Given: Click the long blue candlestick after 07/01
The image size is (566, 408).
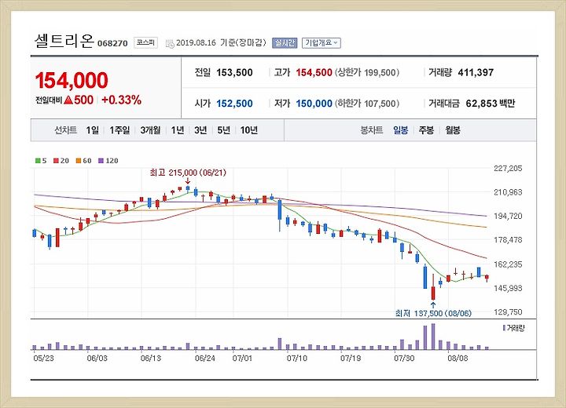Looking at the screenshot, I should point(279,214).
